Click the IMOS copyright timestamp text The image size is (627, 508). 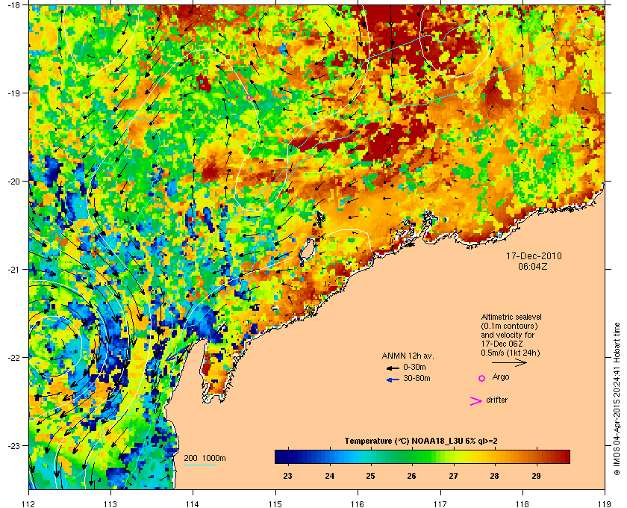pyautogui.click(x=617, y=397)
